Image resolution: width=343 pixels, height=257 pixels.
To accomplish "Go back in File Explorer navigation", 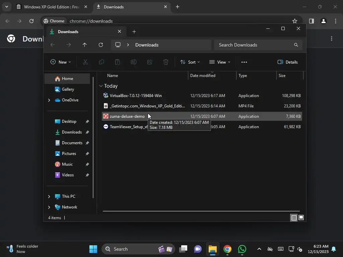I will click(x=53, y=45).
